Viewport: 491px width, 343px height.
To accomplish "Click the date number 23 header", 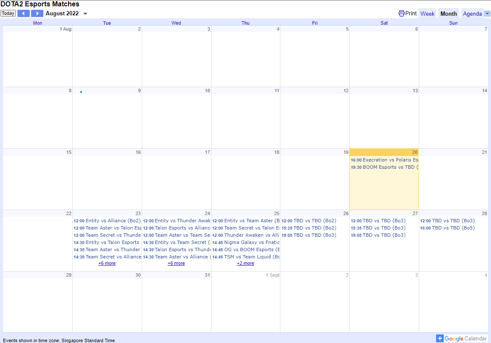I will click(138, 213).
